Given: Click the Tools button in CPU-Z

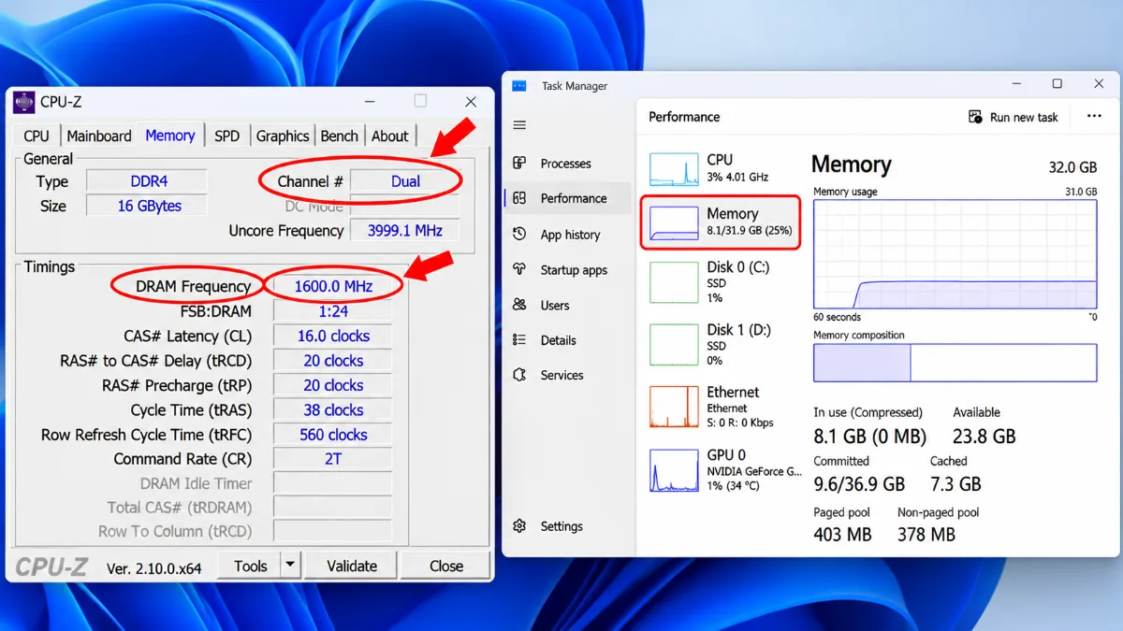Looking at the screenshot, I should click(250, 566).
